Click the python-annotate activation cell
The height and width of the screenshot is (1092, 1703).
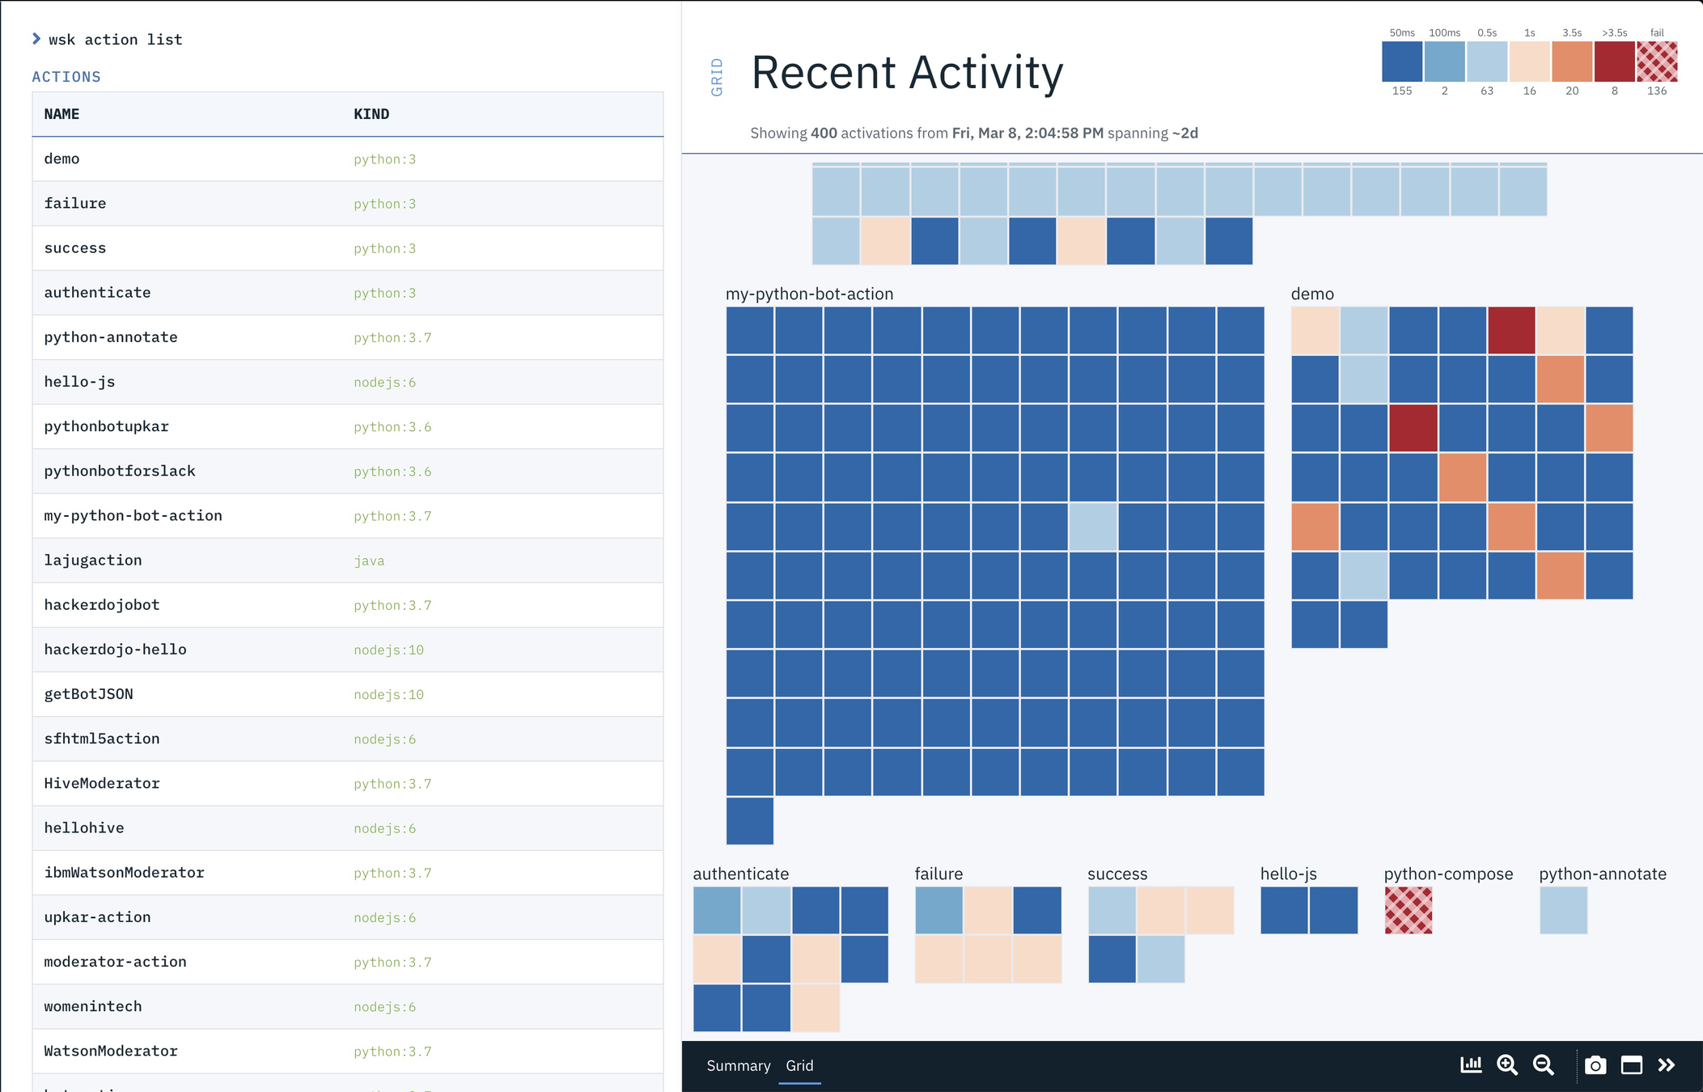[x=1563, y=910]
